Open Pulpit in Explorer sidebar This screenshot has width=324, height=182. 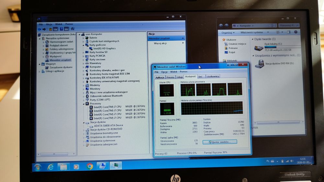click(x=232, y=53)
